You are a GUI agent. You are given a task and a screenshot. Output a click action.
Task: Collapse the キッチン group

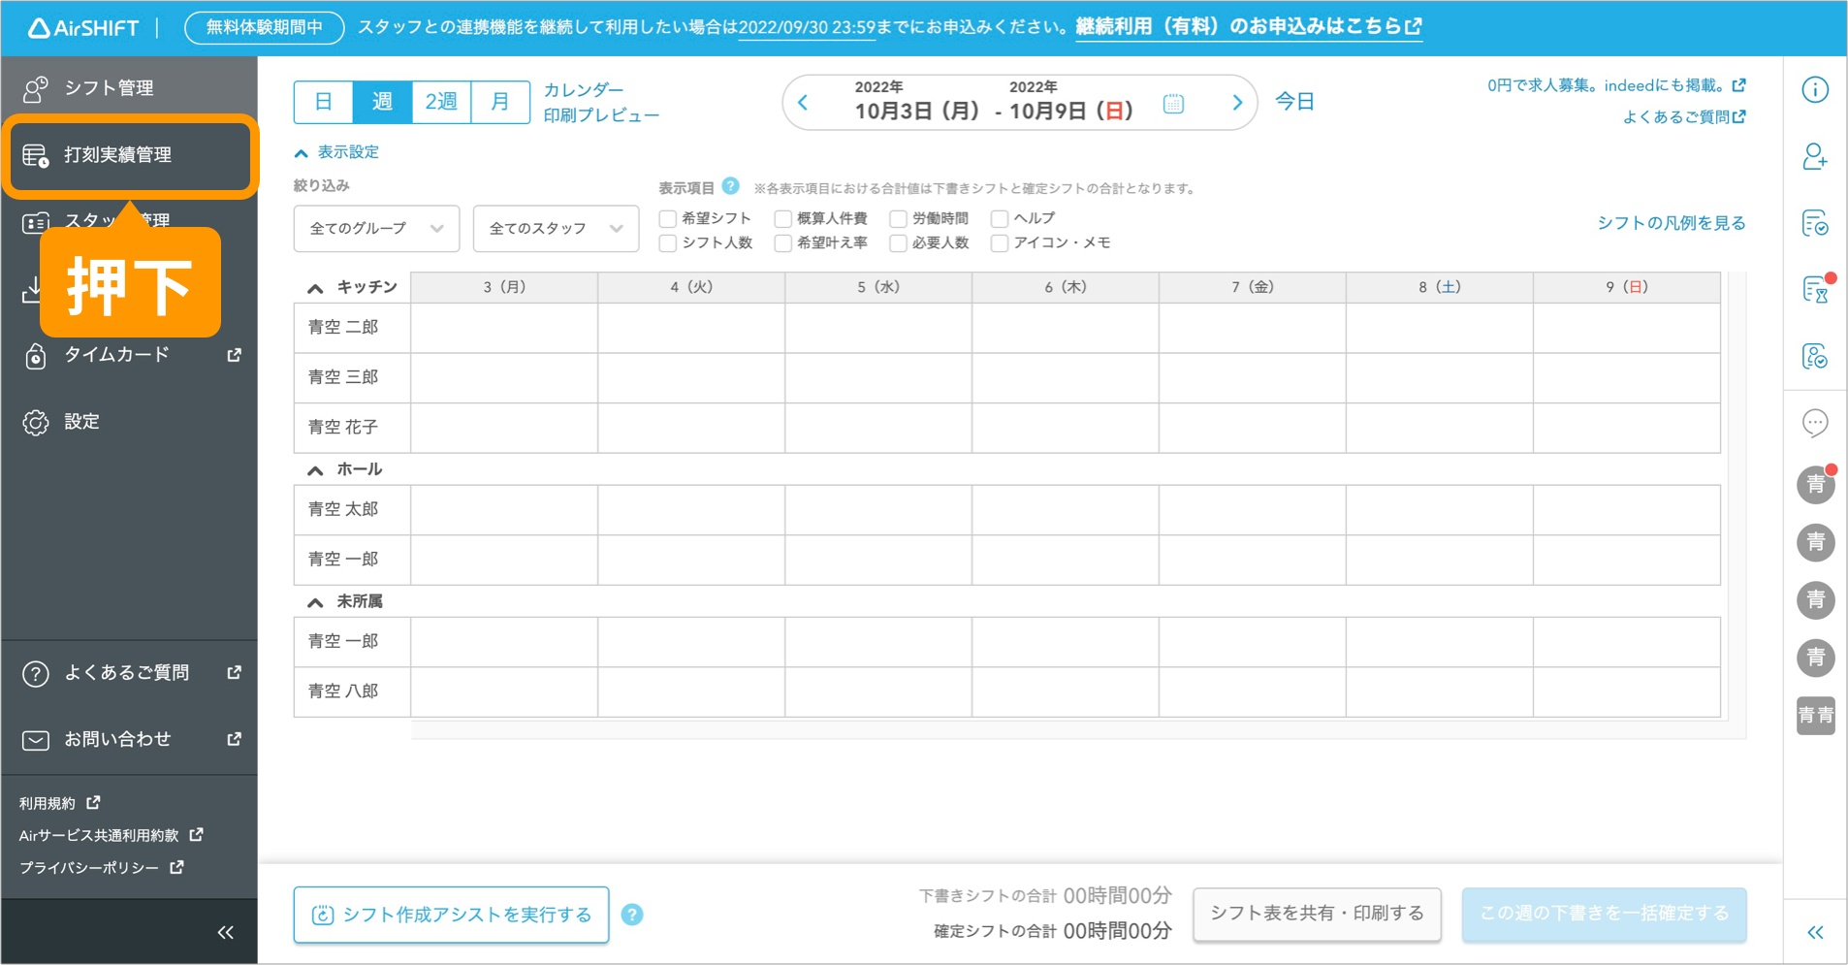coord(312,287)
